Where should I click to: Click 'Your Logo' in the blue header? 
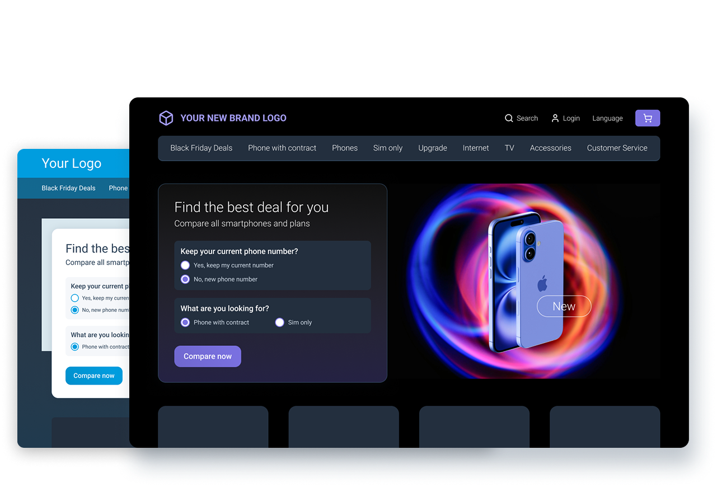pyautogui.click(x=72, y=163)
